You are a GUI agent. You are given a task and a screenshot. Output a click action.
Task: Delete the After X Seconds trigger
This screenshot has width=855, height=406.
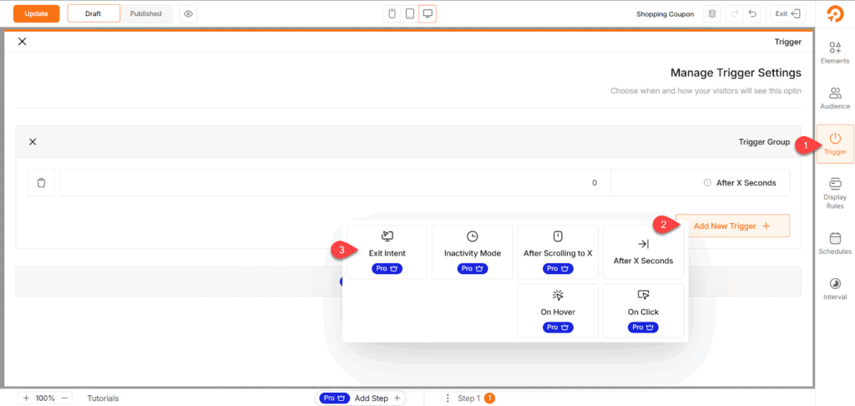pyautogui.click(x=41, y=183)
